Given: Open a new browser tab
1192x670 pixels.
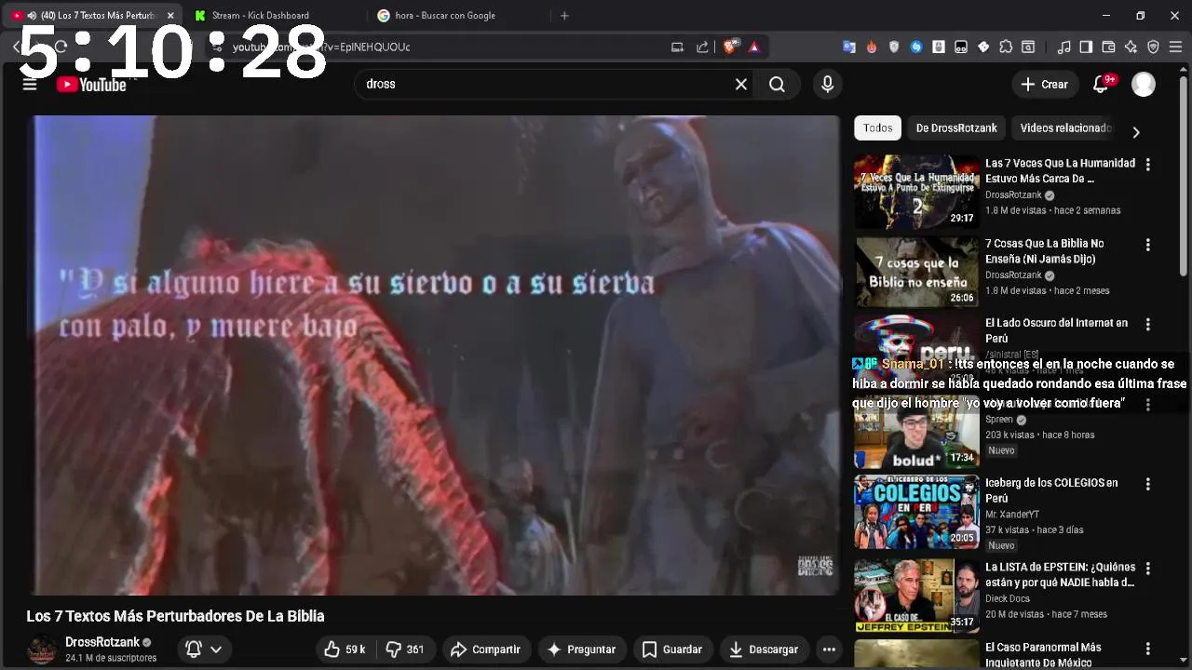Looking at the screenshot, I should [x=564, y=16].
